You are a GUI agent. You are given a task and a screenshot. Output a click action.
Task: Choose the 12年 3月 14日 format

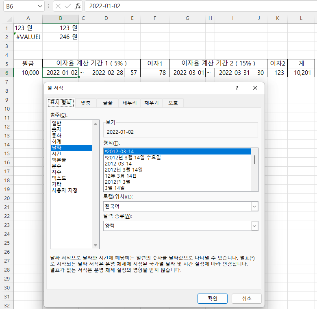pos(177,176)
